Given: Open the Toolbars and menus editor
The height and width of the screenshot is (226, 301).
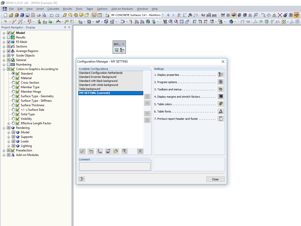Looking at the screenshot, I should (221, 89).
